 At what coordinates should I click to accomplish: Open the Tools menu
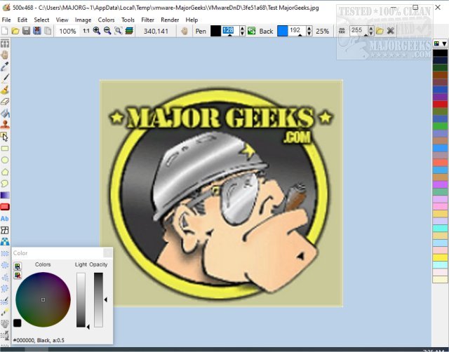128,20
